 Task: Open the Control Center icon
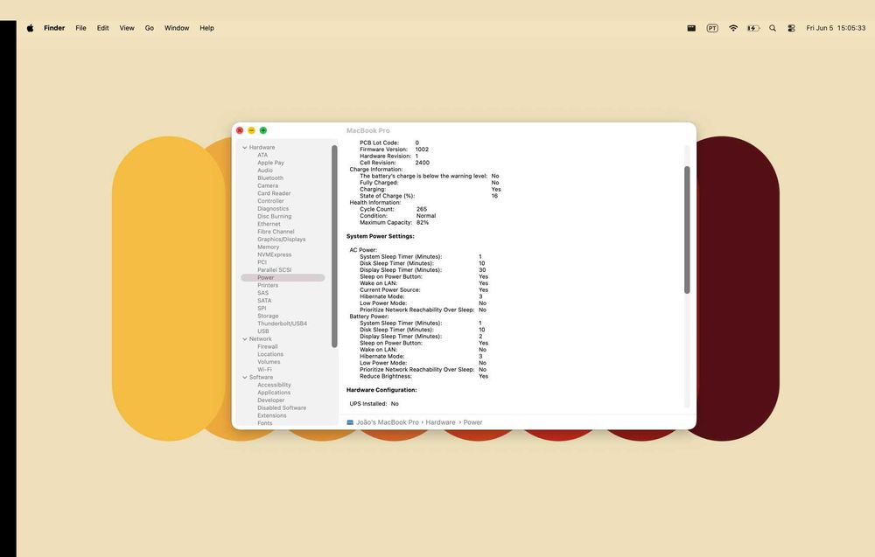tap(791, 28)
